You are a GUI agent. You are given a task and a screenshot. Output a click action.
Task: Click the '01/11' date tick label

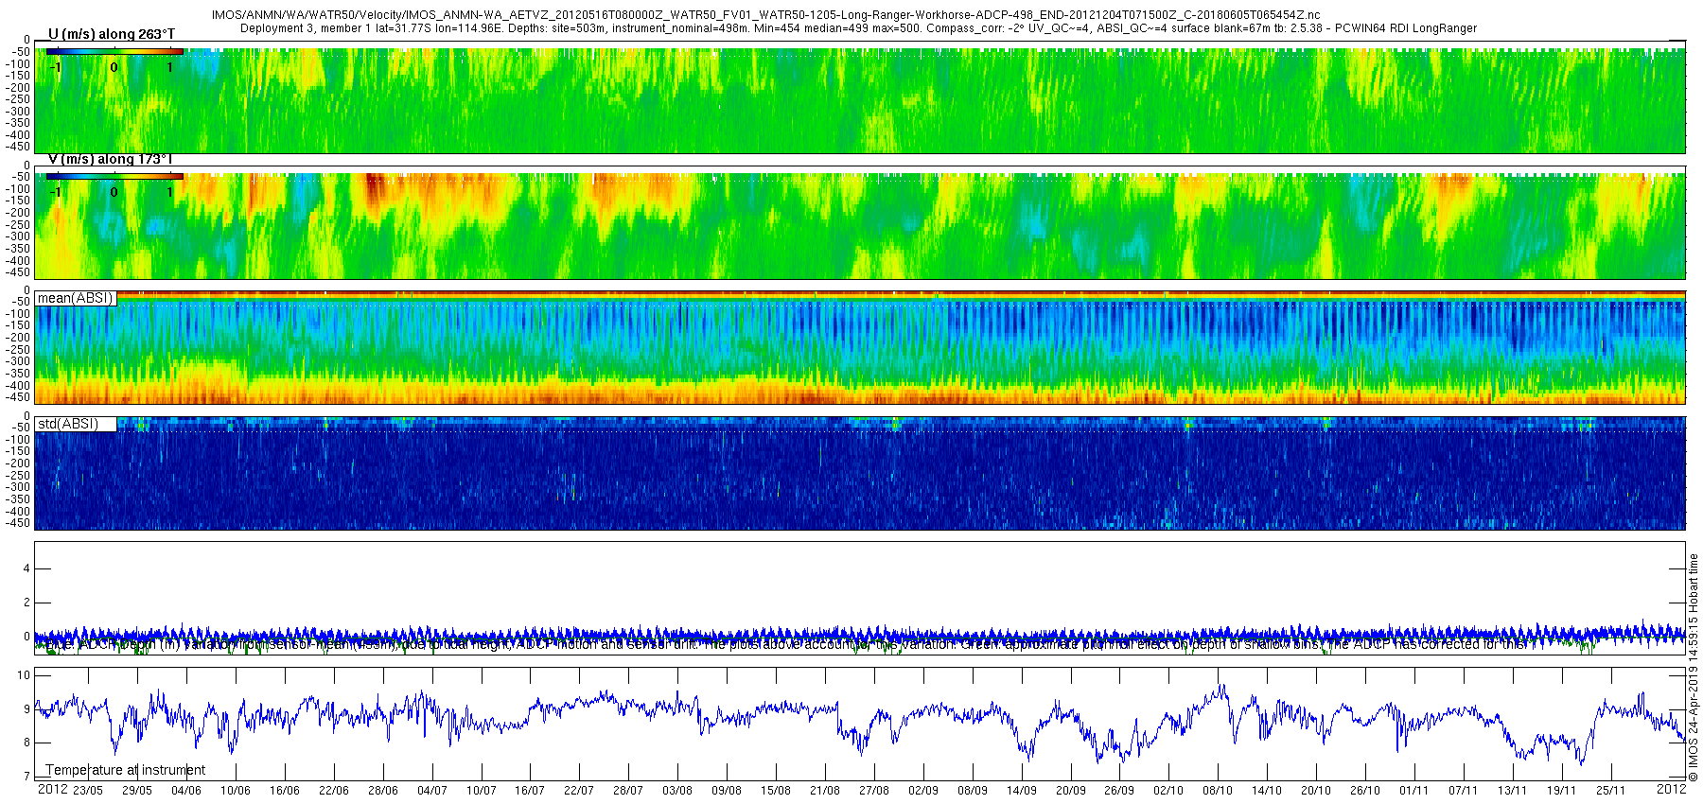coord(1414,791)
